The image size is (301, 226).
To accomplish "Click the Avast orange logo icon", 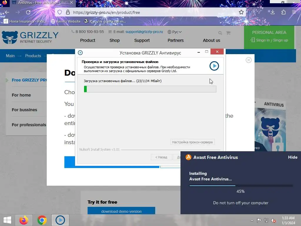I will coord(188,157).
